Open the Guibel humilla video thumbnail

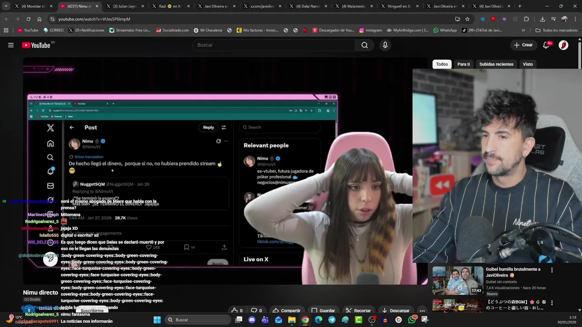[x=457, y=280]
